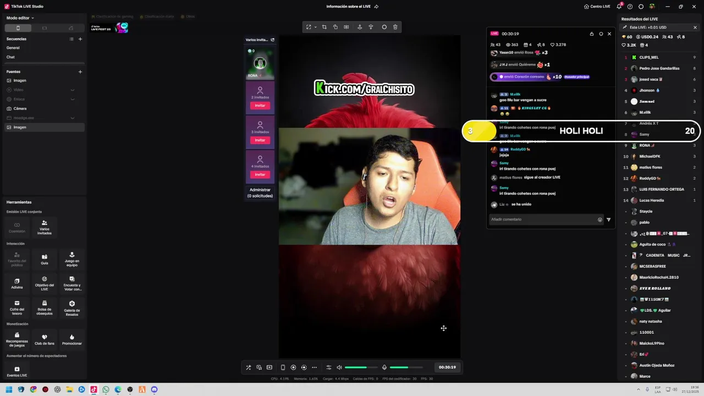Open effects magic wand in bottom bar
This screenshot has height=396, width=704.
pyautogui.click(x=249, y=367)
